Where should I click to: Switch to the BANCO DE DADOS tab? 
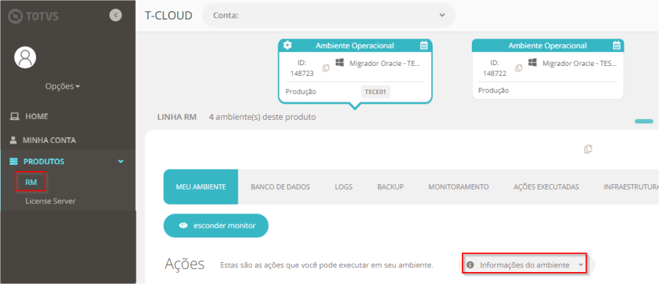pyautogui.click(x=280, y=187)
